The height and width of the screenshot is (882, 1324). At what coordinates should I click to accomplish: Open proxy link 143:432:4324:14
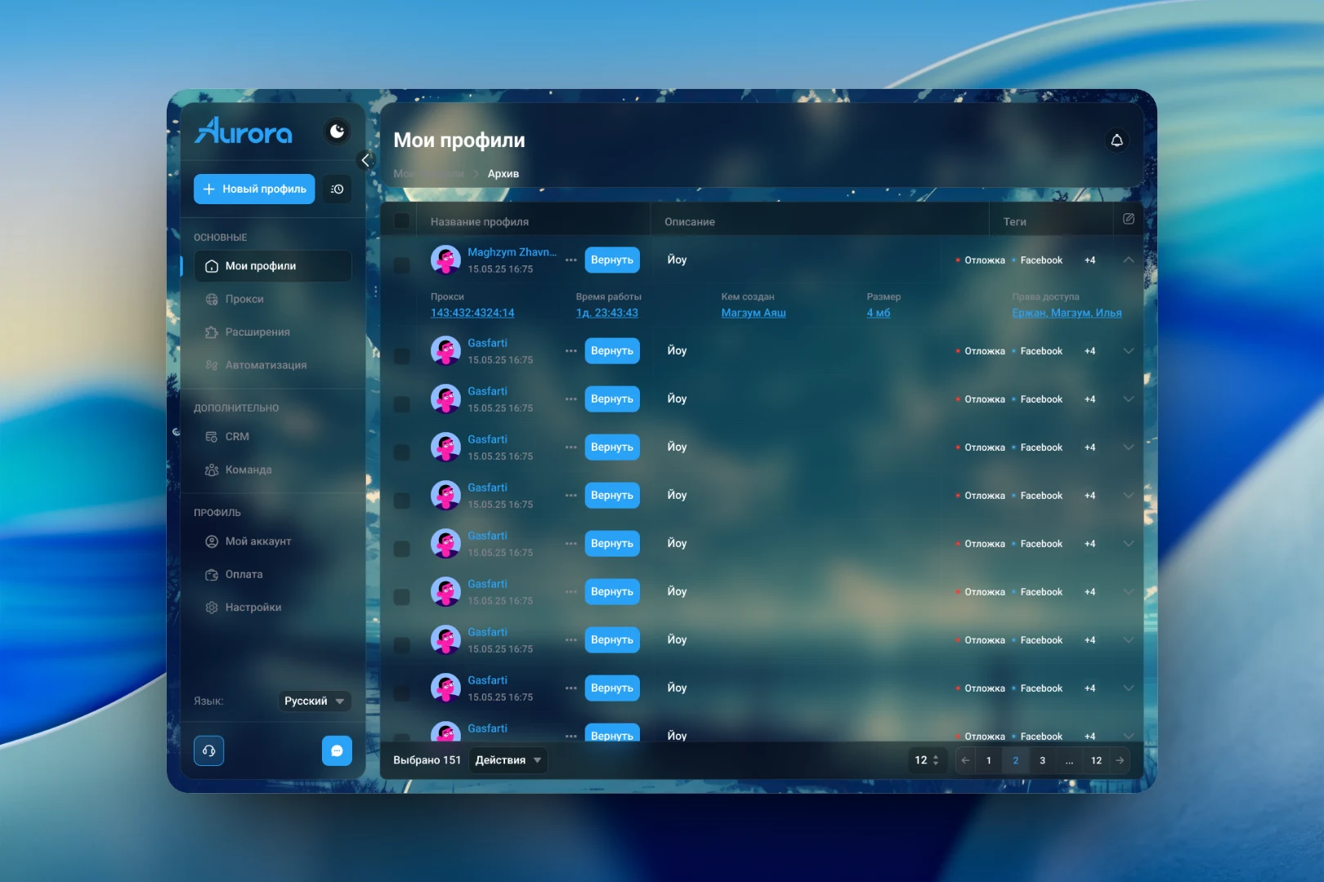coord(472,313)
